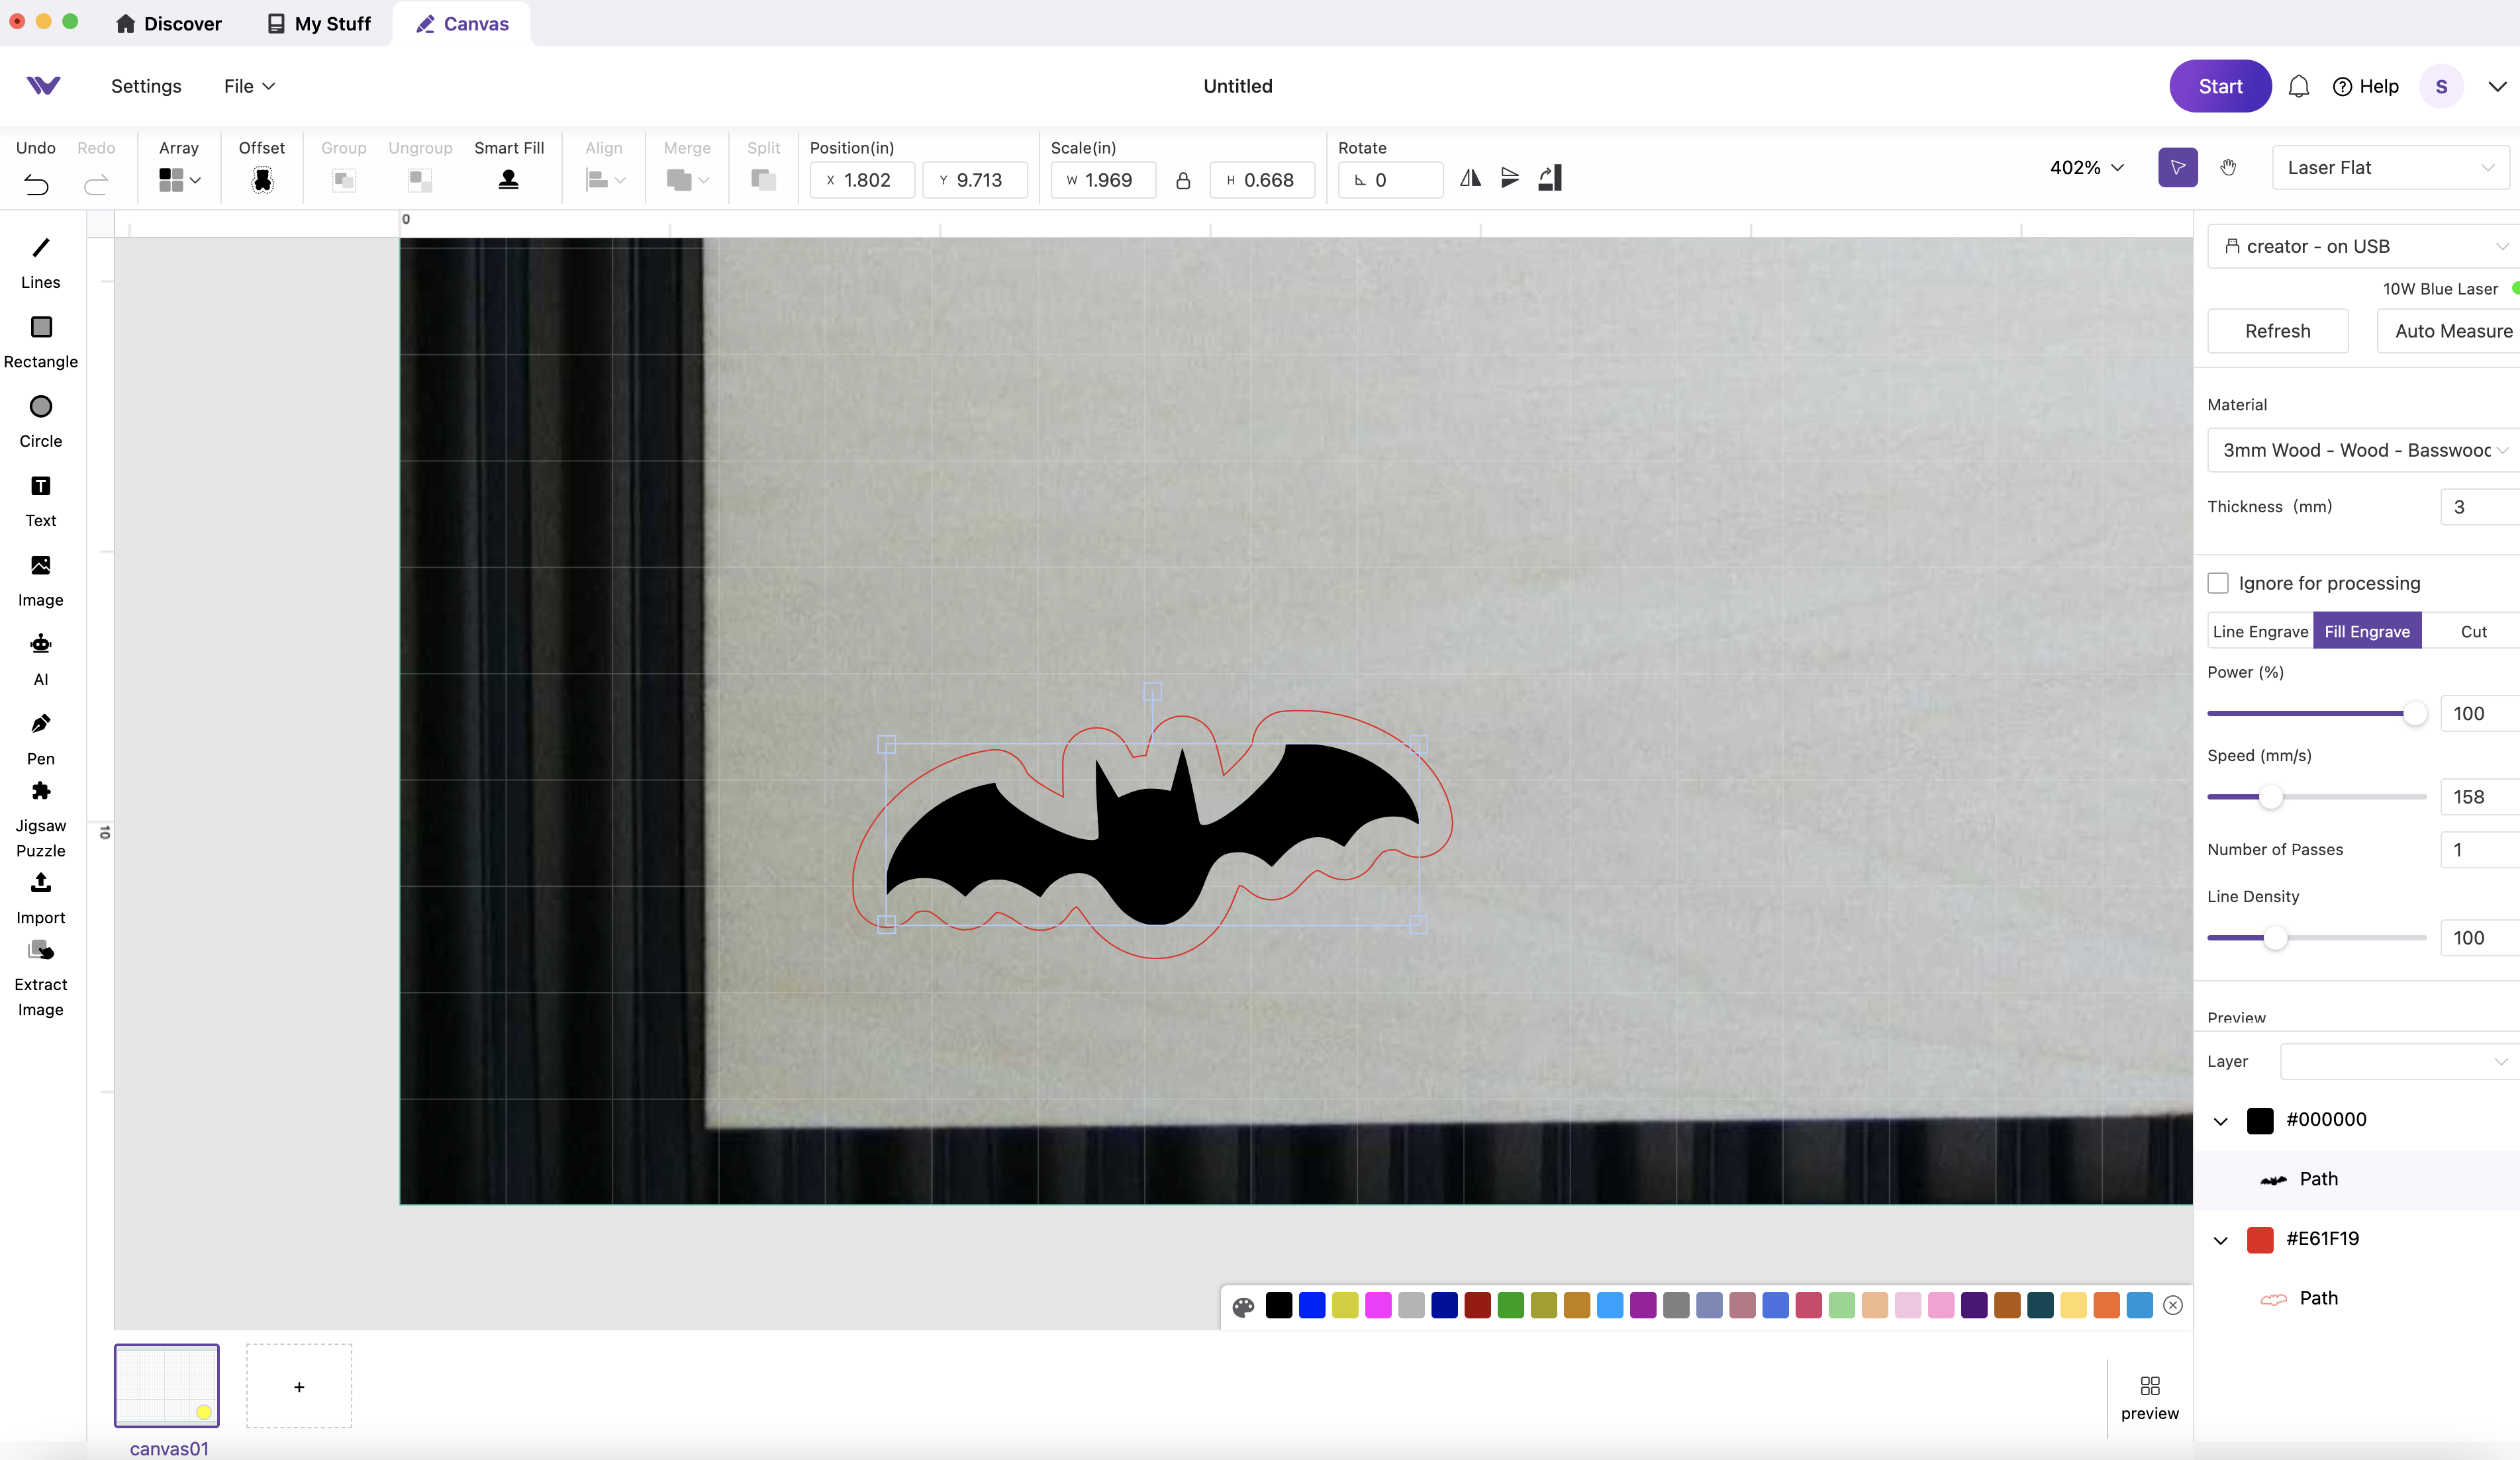Open the zoom level 402% dropdown
This screenshot has height=1460, width=2520.
click(2086, 167)
